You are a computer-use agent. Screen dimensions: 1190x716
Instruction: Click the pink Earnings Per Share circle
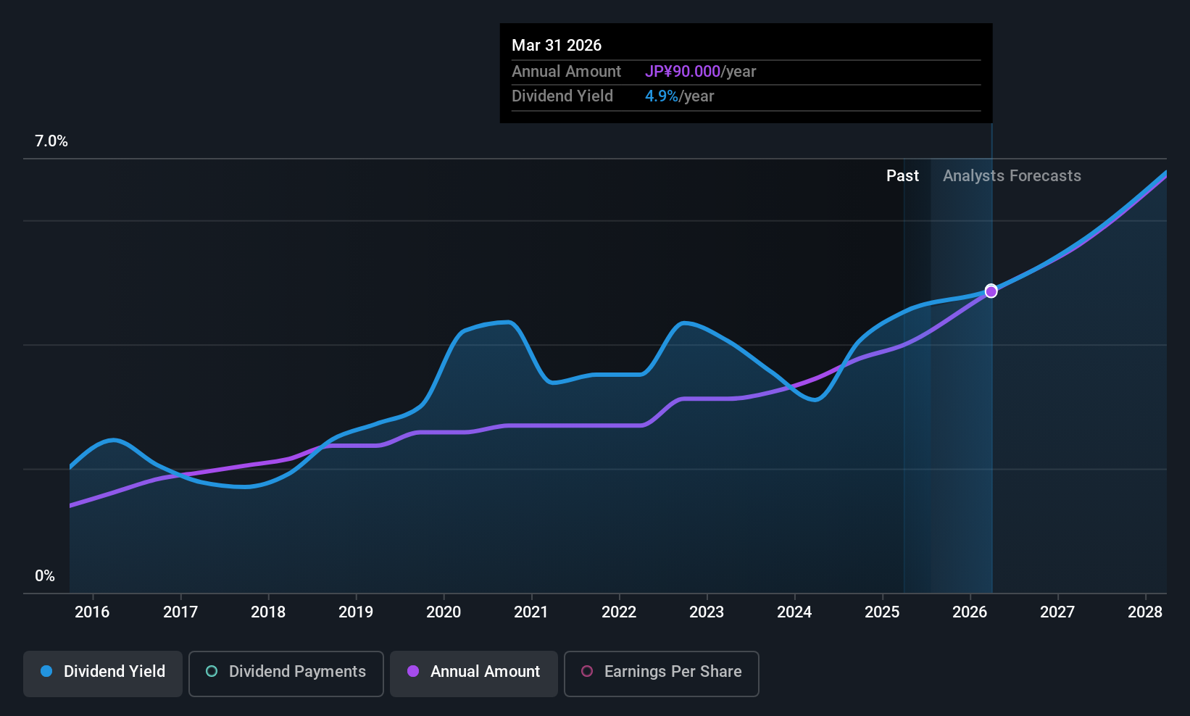point(587,671)
